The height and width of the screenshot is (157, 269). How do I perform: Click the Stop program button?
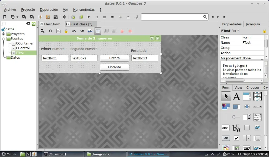coord(105,17)
